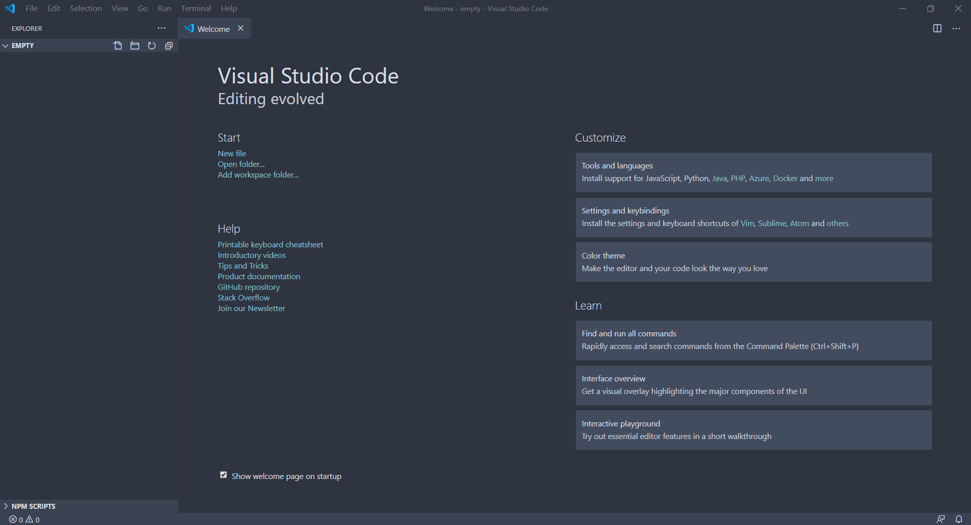
Task: Refresh the Explorer file list
Action: (152, 46)
